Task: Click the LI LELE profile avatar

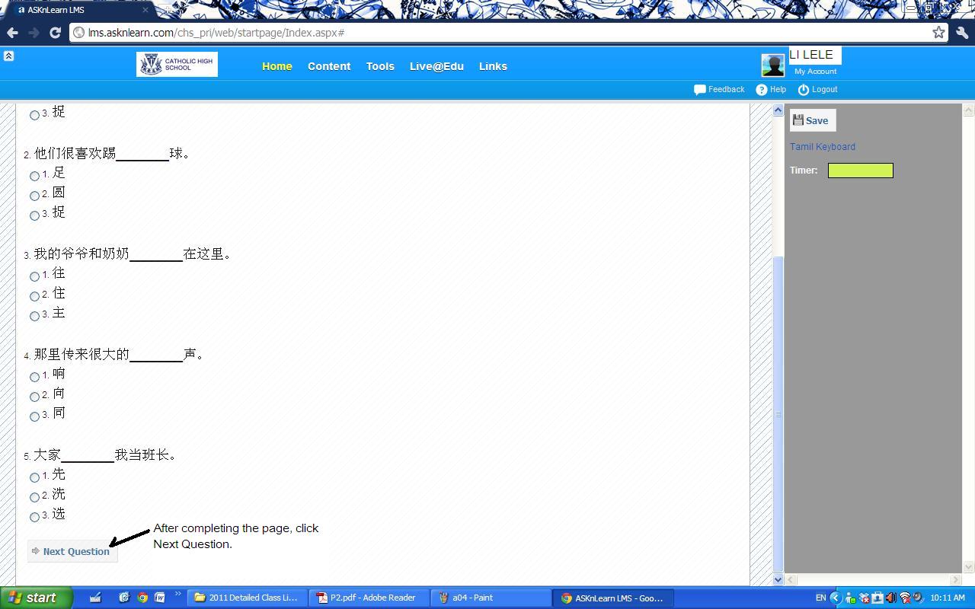Action: coord(772,65)
